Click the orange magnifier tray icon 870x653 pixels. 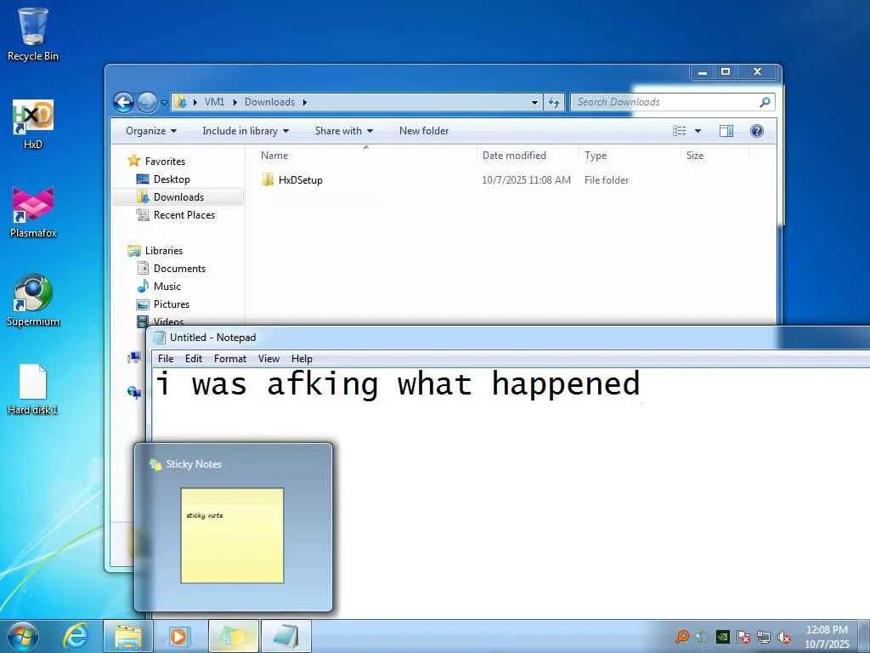tap(682, 637)
